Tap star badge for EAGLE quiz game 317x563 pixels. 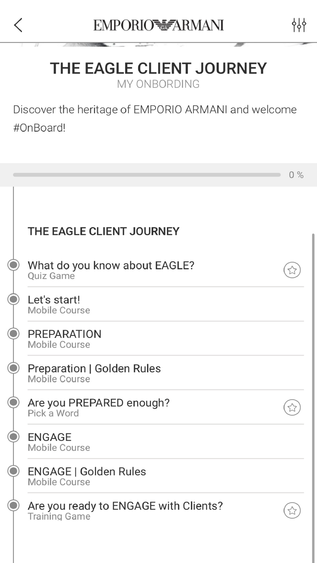[x=292, y=270]
